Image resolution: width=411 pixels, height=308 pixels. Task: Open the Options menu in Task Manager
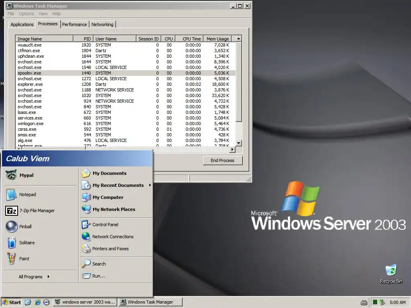pyautogui.click(x=26, y=14)
